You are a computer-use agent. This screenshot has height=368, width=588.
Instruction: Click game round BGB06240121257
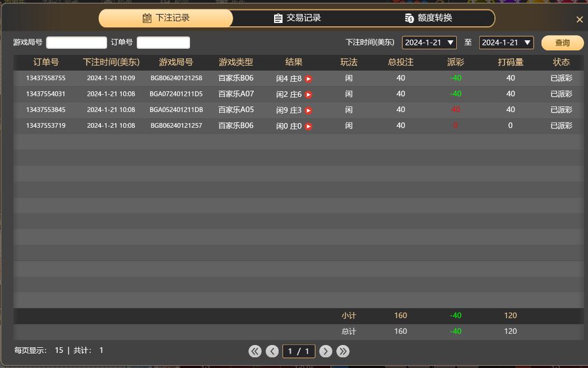coord(176,125)
